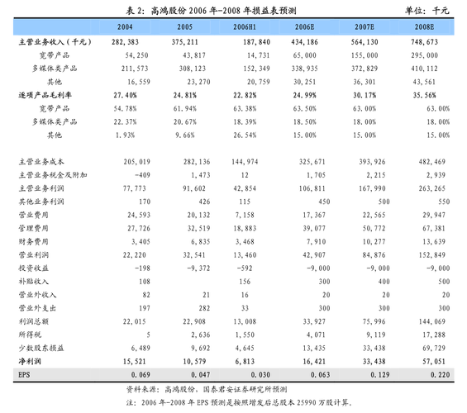
Task: Select the 多媒体类产品 revenue row label
Action: 55,69
